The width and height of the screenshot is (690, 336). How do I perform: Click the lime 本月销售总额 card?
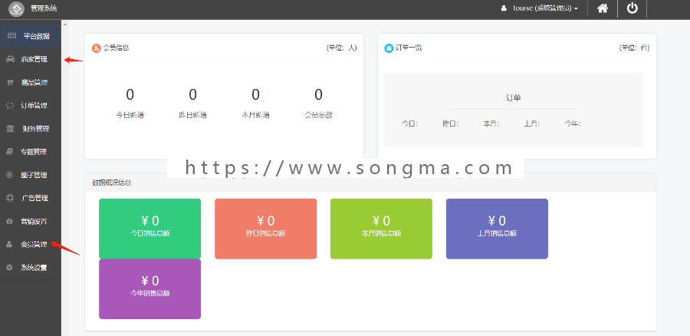[382, 229]
